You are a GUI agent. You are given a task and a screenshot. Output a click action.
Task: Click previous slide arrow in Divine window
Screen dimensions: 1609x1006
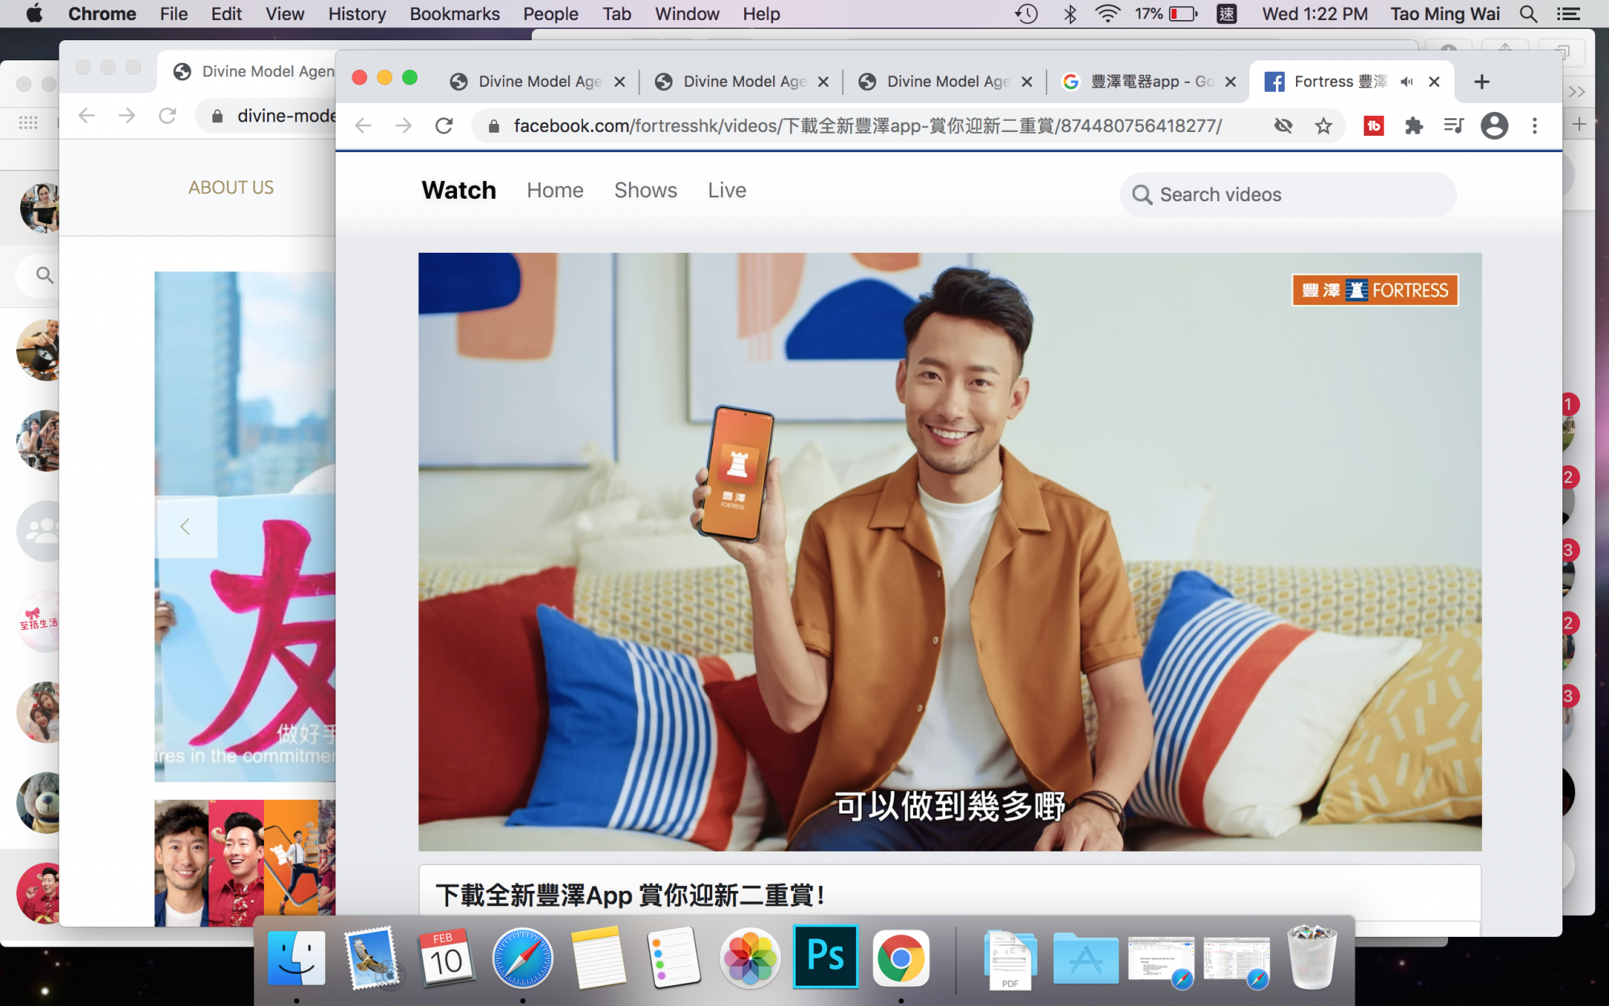[x=186, y=527]
